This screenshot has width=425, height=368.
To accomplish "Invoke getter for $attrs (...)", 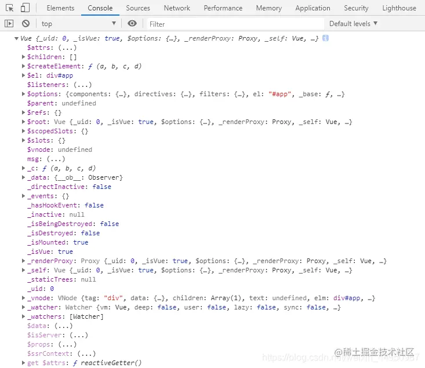I will click(67, 48).
